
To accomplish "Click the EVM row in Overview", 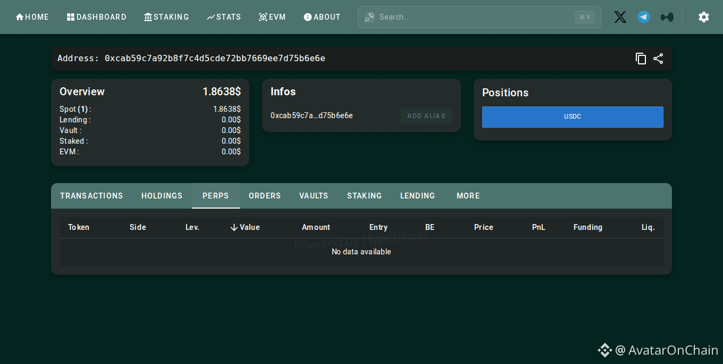I will (150, 152).
